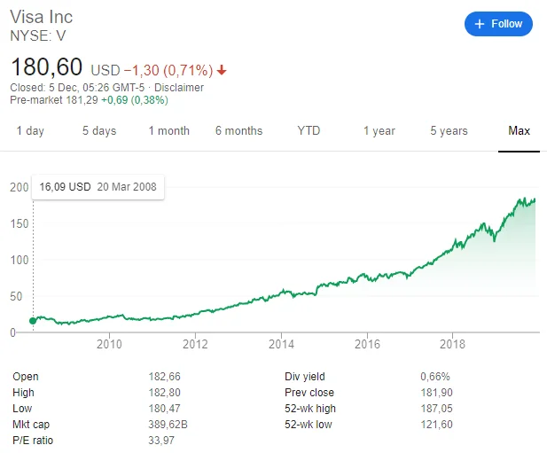Open the 6 months tab
The width and height of the screenshot is (547, 453).
[238, 131]
